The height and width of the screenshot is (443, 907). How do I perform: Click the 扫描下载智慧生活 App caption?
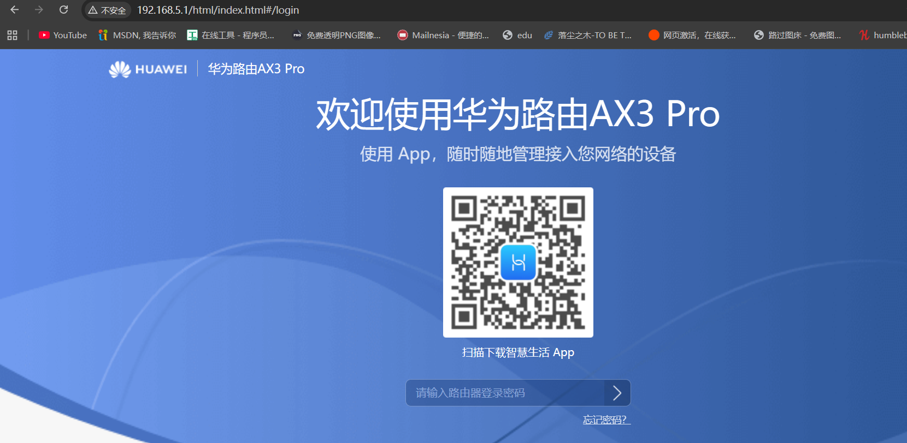pyautogui.click(x=518, y=352)
